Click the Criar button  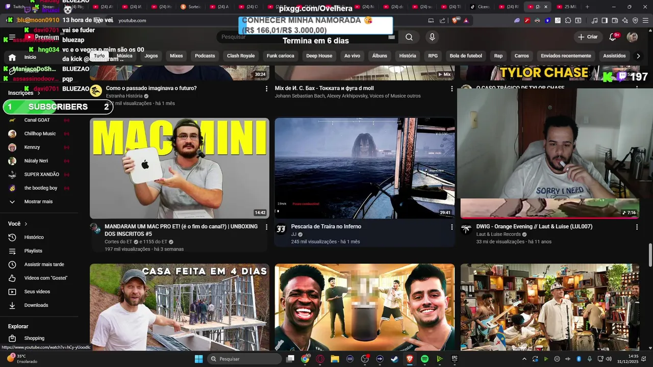click(x=587, y=37)
